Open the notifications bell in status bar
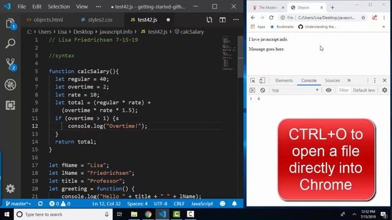Screen dimensions: 392x220 tap(234, 204)
